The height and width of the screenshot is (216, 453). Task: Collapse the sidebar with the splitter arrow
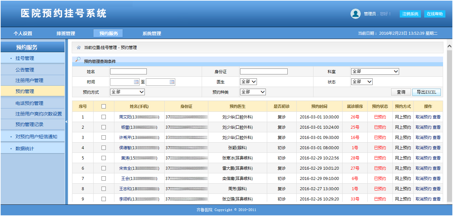pyautogui.click(x=66, y=122)
